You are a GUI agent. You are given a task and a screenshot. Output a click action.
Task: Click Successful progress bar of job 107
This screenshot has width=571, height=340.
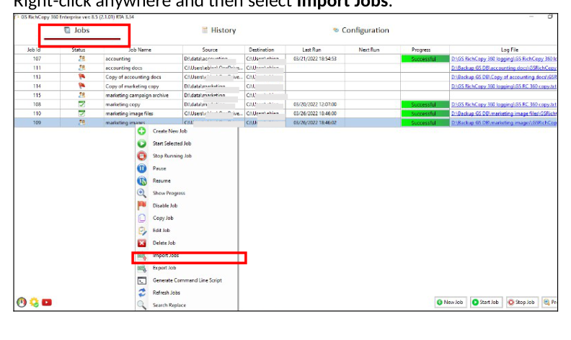pyautogui.click(x=425, y=58)
